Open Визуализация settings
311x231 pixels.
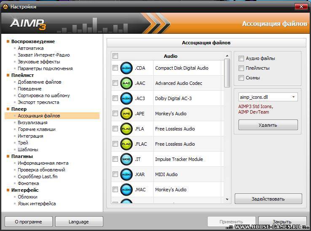coord(32,122)
